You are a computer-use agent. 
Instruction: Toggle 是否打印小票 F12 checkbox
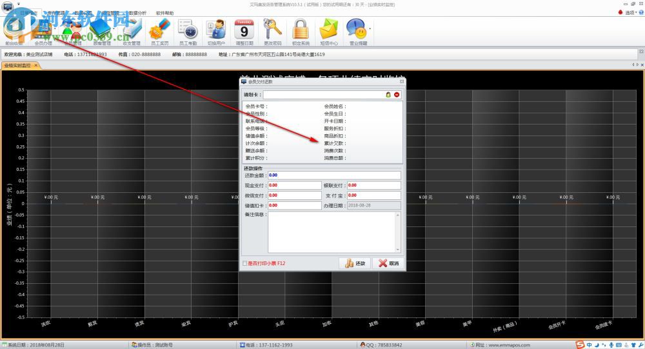point(245,263)
